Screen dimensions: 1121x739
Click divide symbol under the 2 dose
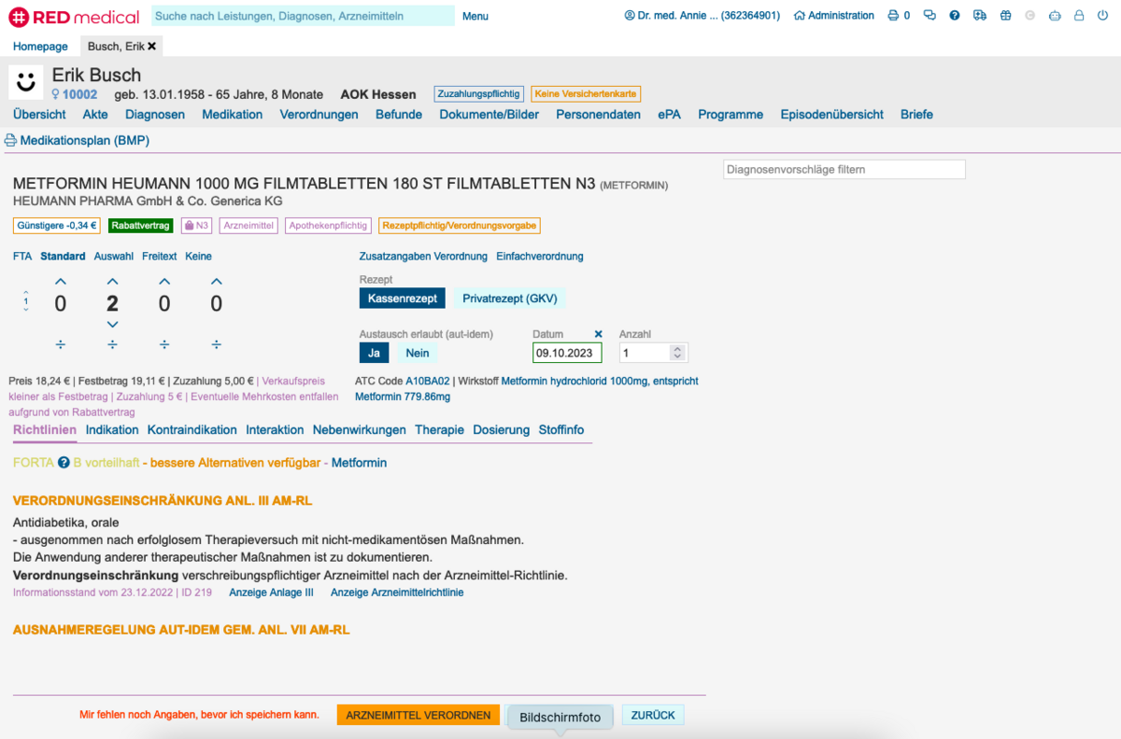pyautogui.click(x=112, y=344)
